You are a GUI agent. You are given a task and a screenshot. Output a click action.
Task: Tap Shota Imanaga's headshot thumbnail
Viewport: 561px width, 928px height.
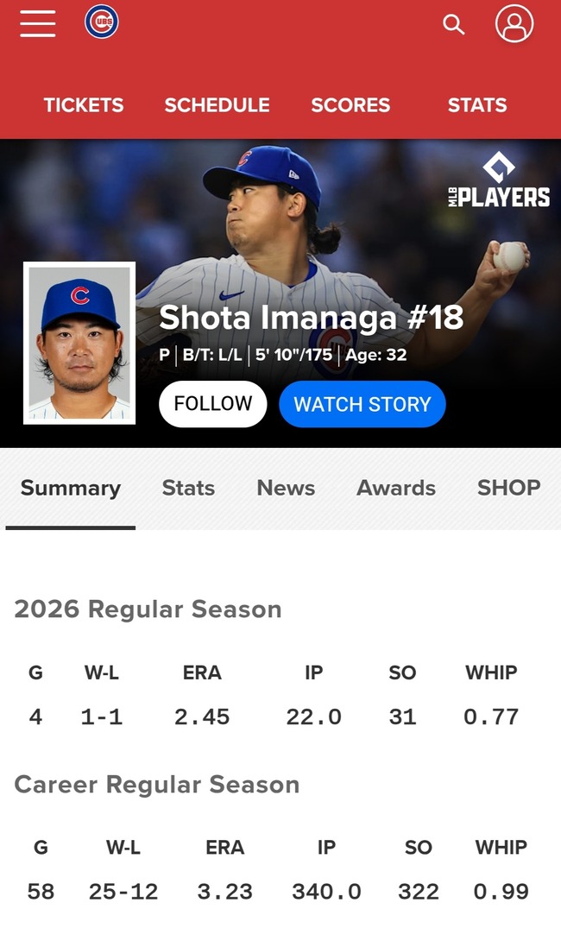79,344
